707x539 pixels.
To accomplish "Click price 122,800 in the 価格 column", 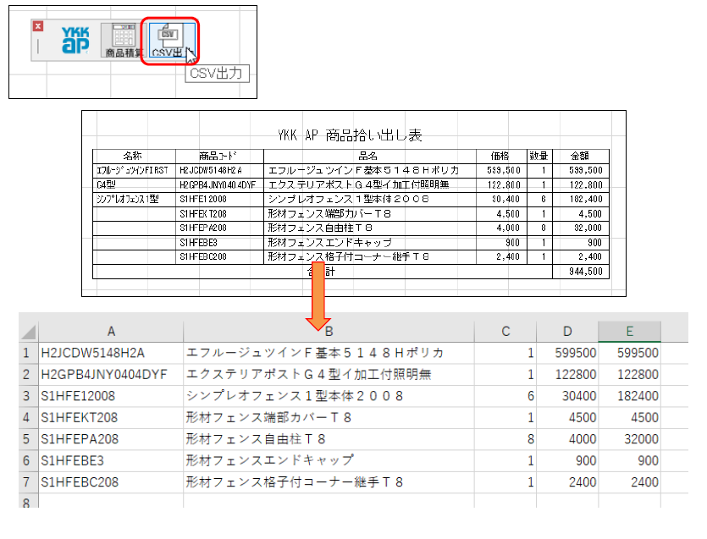I will (501, 184).
